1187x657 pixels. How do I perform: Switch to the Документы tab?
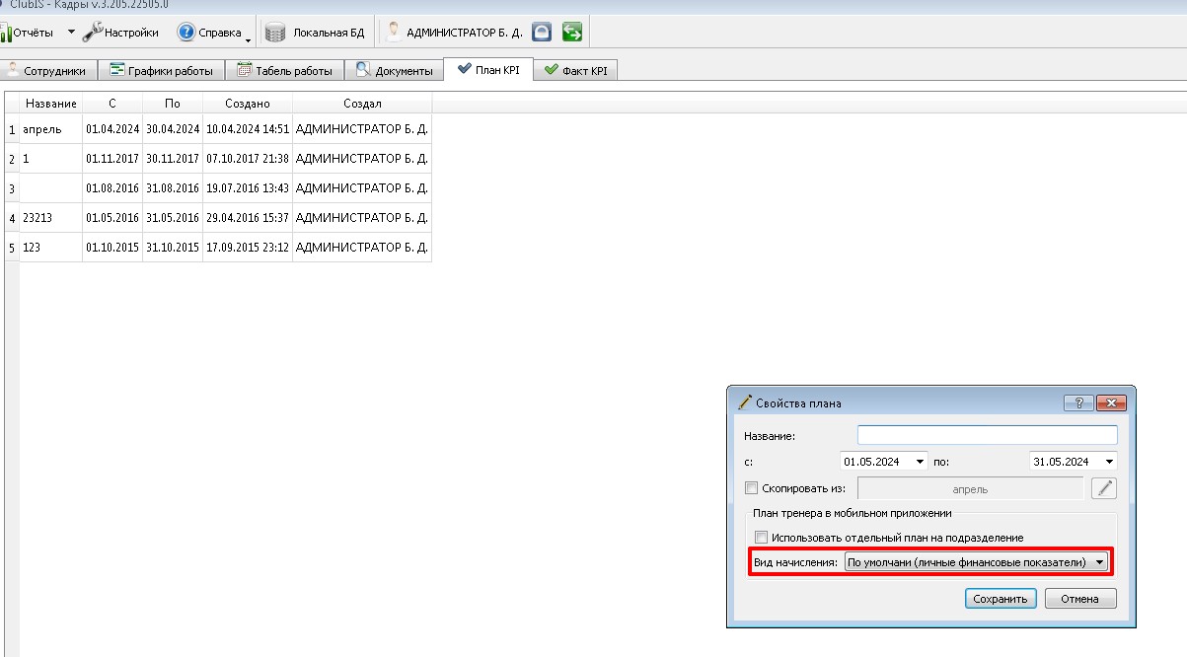(x=394, y=71)
